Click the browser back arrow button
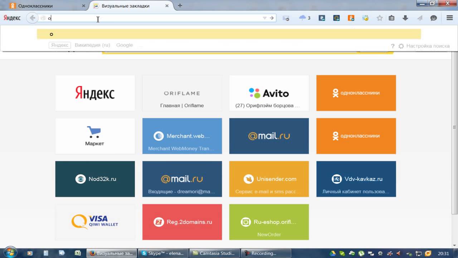 (x=33, y=18)
